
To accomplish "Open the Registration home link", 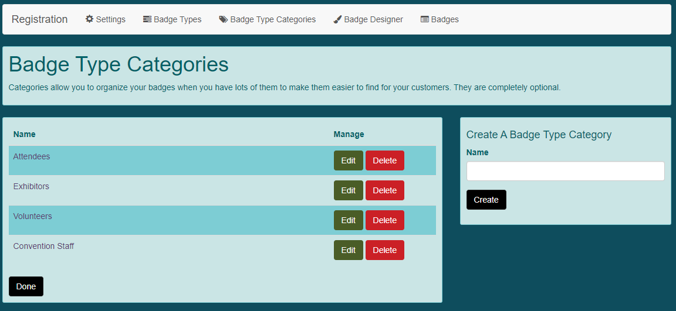I will [40, 19].
